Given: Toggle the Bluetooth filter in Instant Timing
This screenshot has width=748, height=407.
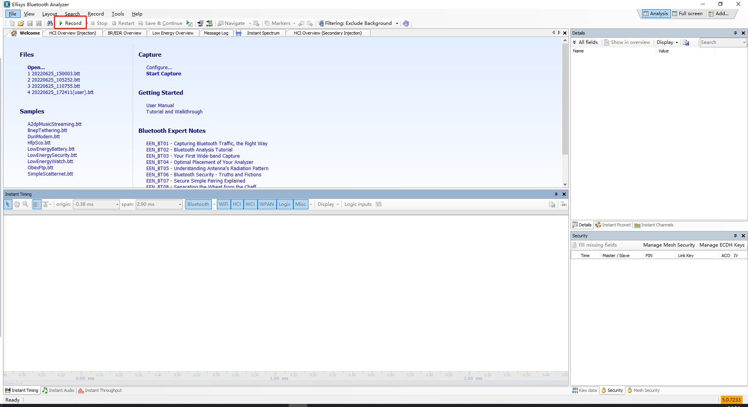Looking at the screenshot, I should [x=198, y=204].
